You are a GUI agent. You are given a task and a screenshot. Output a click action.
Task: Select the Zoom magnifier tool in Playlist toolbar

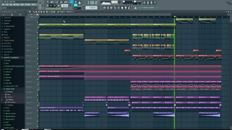pyautogui.click(x=52, y=12)
